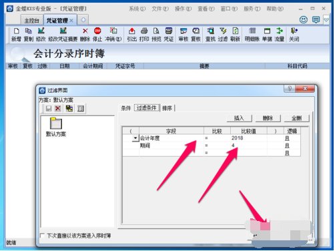This screenshot has width=335, height=251.
Task: Click the filter dialog's 删除 button
Action: coord(268,118)
